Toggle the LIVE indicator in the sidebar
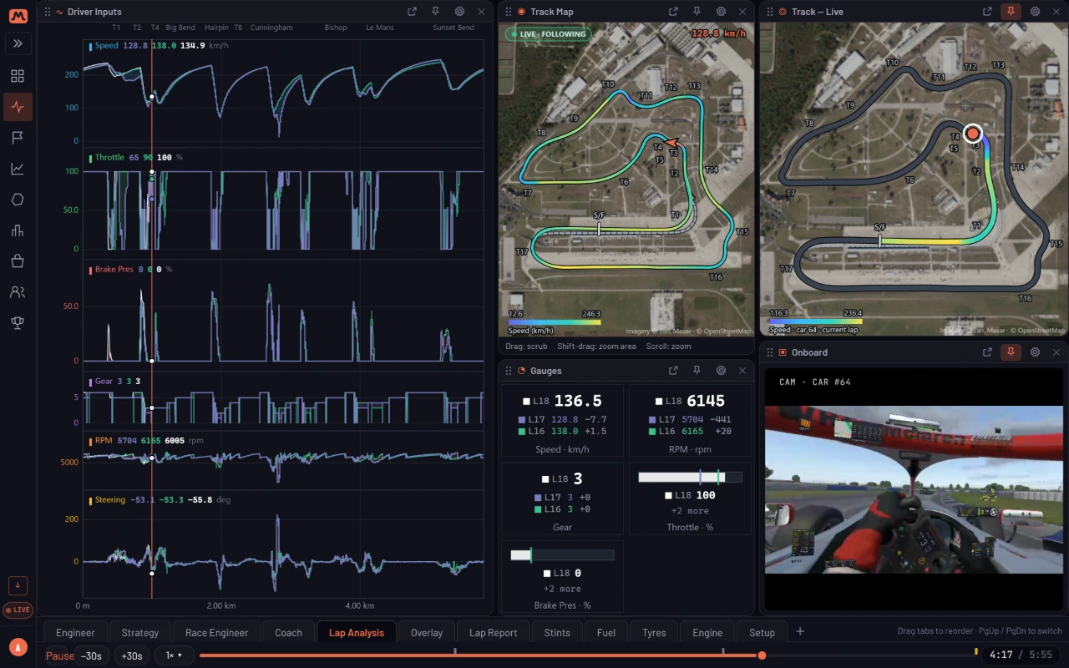Image resolution: width=1069 pixels, height=668 pixels. click(x=18, y=610)
